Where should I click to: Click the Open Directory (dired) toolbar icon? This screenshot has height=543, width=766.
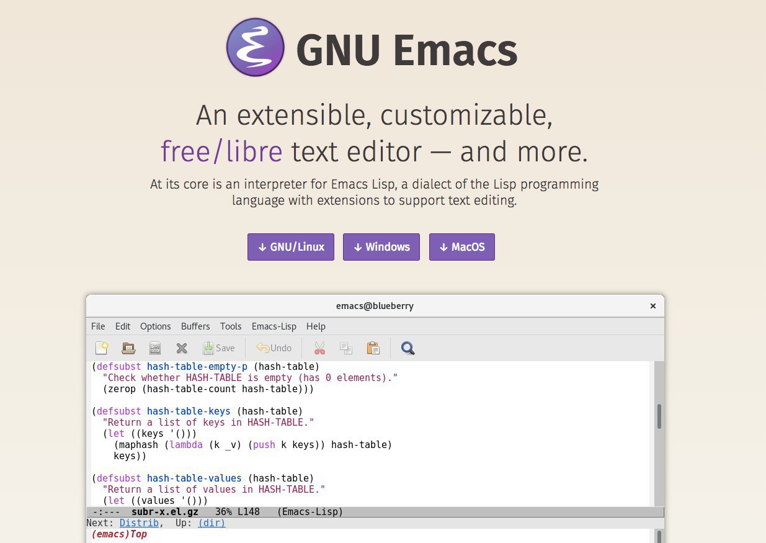[x=155, y=348]
